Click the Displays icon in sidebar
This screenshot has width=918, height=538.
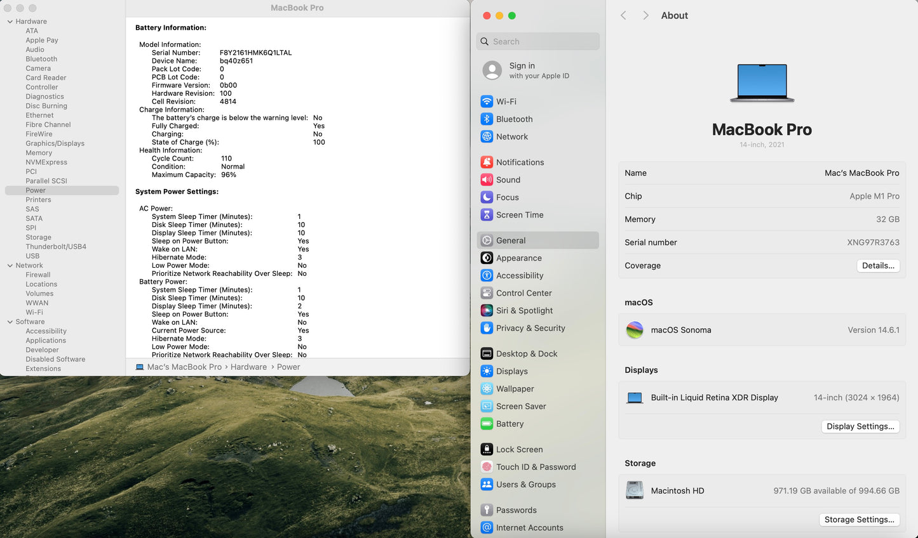coord(487,371)
